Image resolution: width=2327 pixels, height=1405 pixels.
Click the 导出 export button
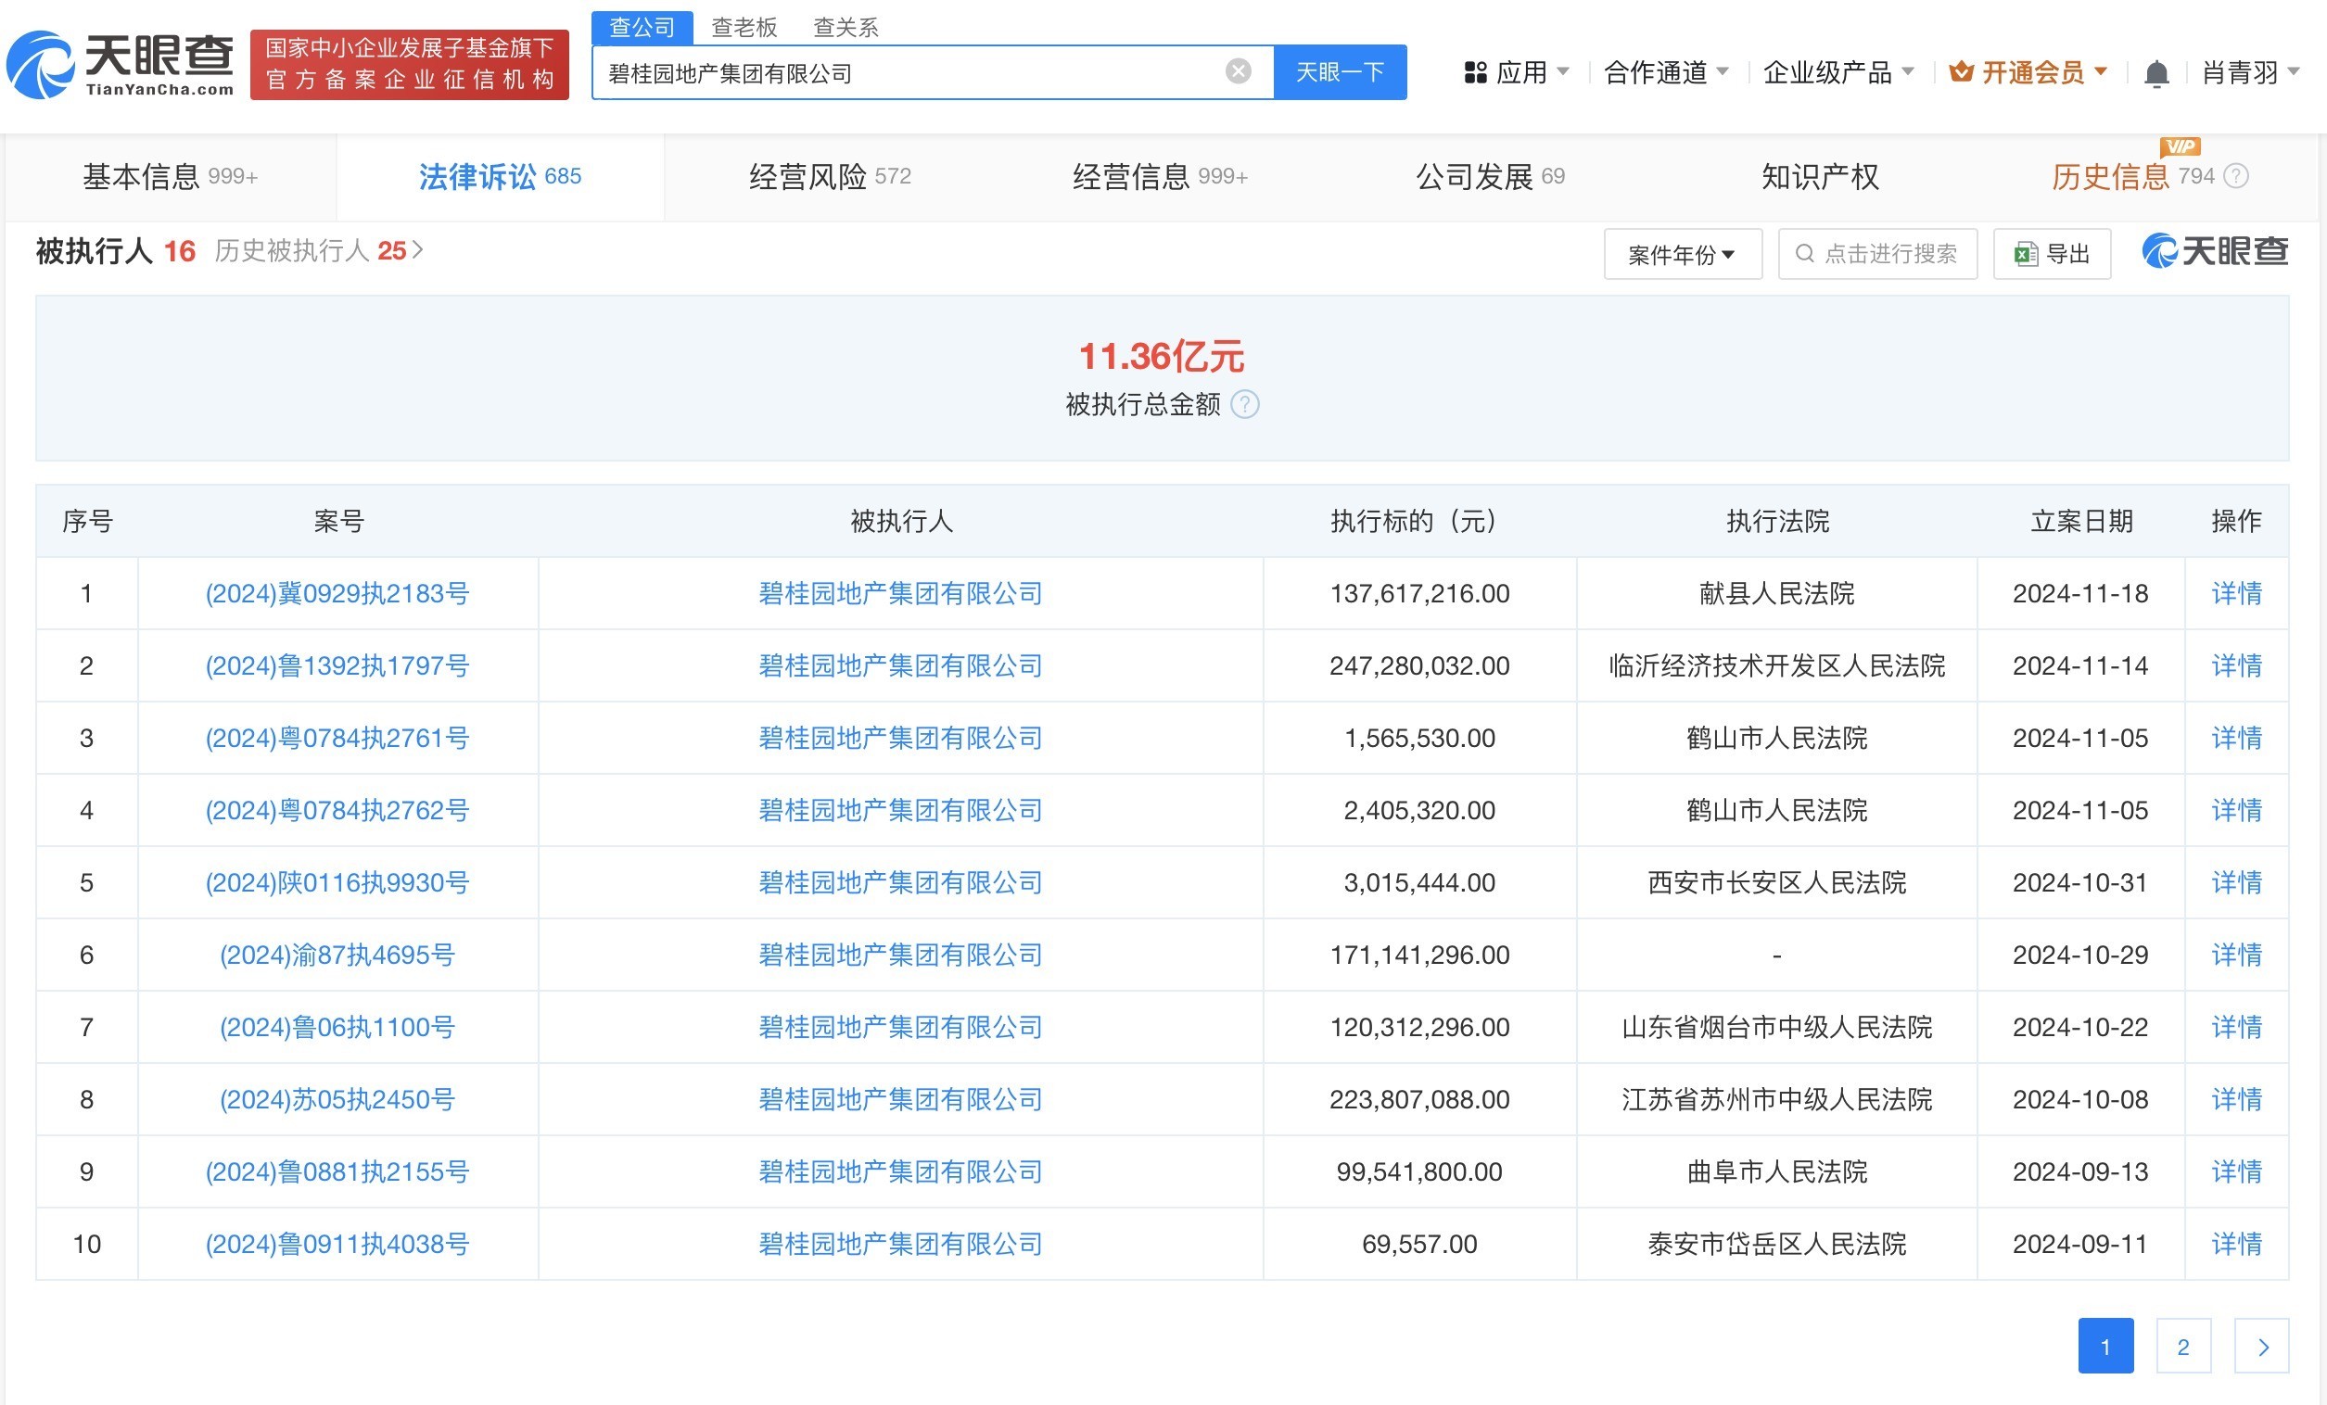[x=2052, y=254]
